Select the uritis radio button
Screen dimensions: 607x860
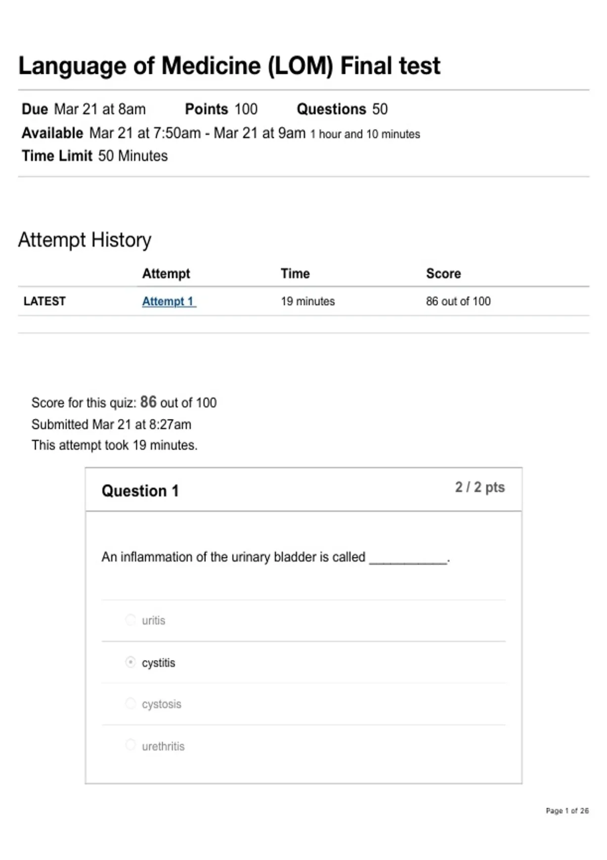click(131, 620)
